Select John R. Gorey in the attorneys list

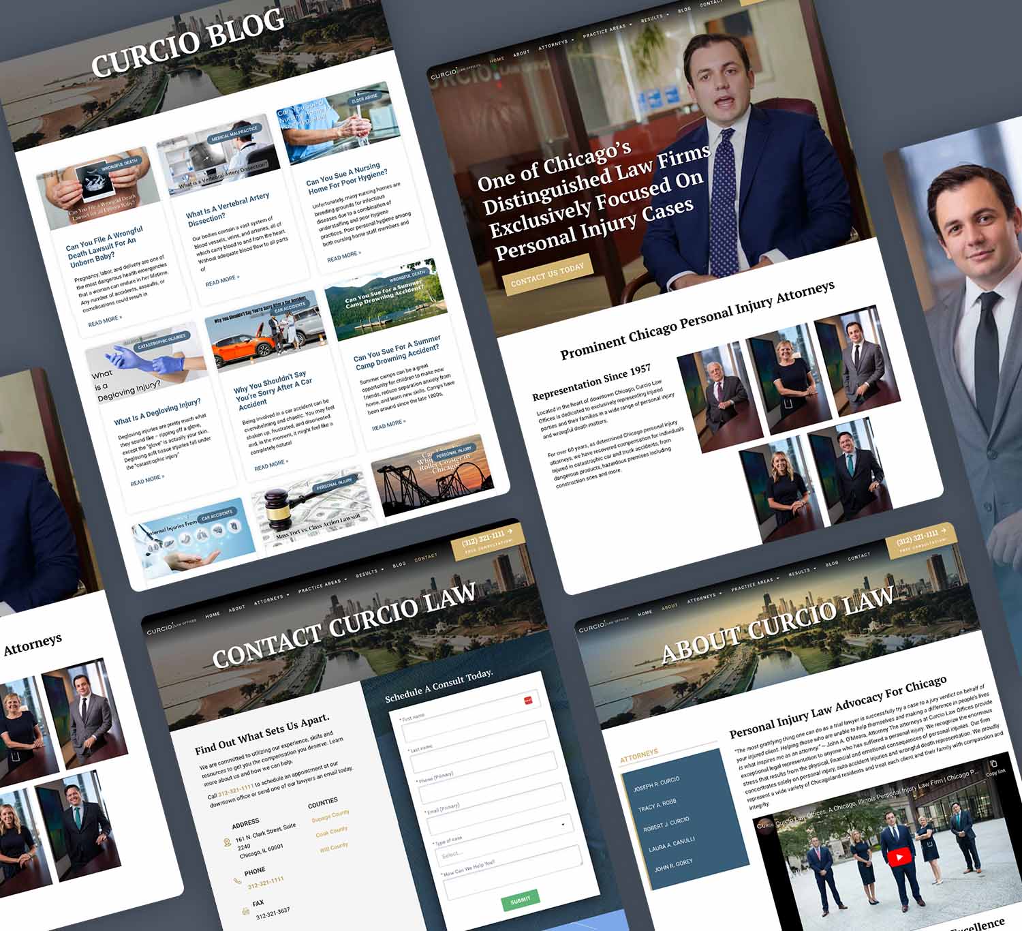click(673, 865)
